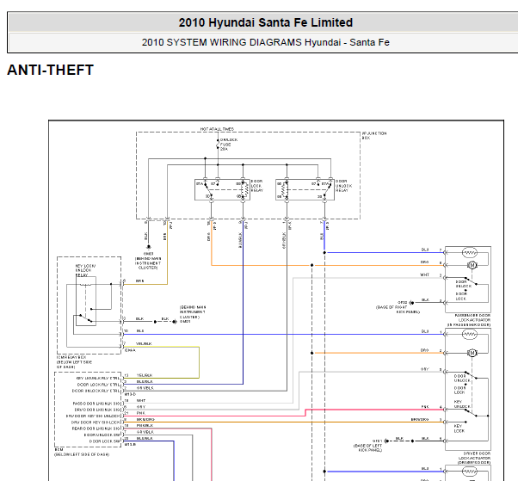Click the motor symbol in passenger door actuator
This screenshot has height=481, width=518.
472,265
